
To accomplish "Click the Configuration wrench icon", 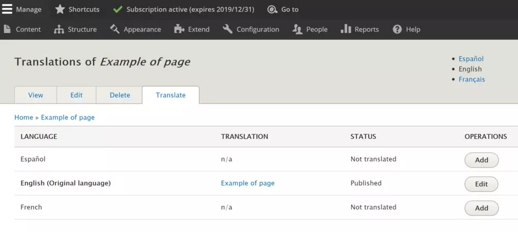I will pyautogui.click(x=228, y=29).
